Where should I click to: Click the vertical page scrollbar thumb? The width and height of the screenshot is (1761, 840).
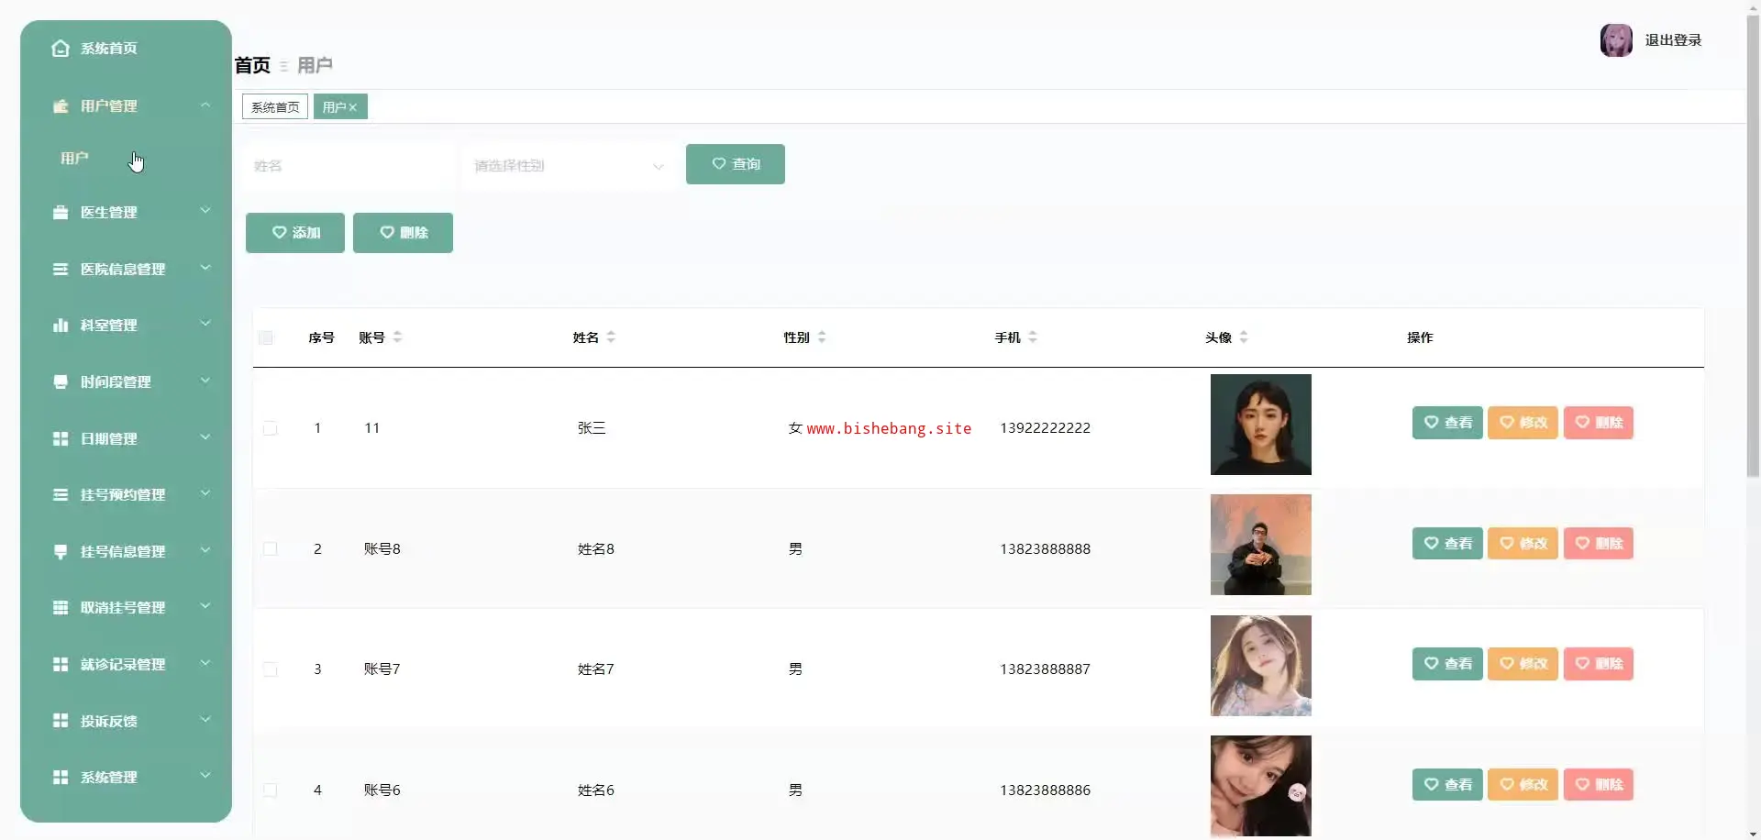pos(1753,247)
